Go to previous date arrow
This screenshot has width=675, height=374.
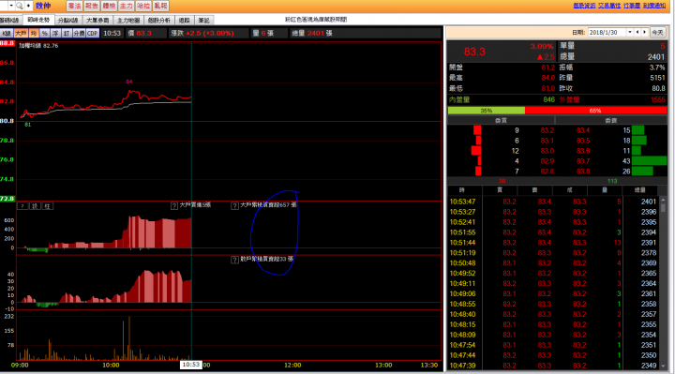tap(637, 32)
